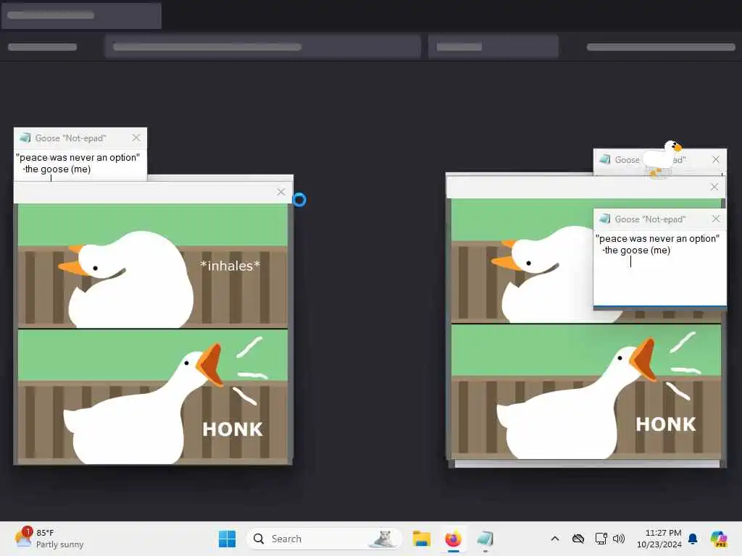Open network status tray icon
This screenshot has height=556, width=742.
coord(601,539)
